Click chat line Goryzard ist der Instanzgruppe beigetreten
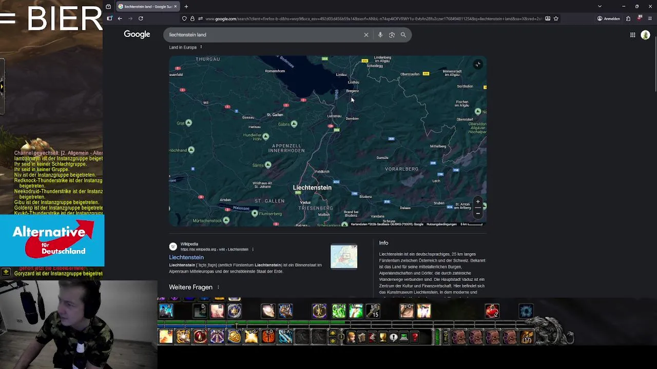 [58, 274]
